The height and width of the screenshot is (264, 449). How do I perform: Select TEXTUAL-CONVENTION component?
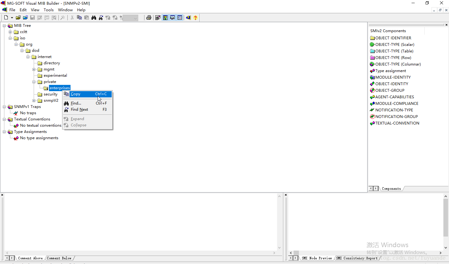coord(397,123)
